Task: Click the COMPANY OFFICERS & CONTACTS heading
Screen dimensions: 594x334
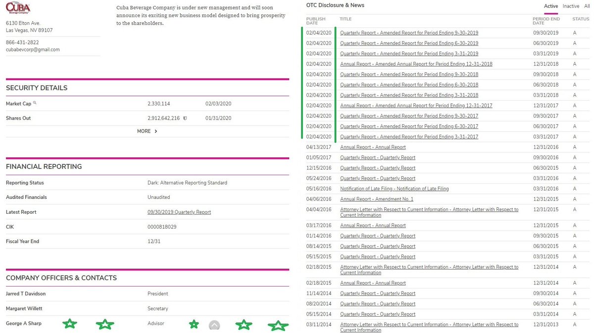Action: [61, 278]
